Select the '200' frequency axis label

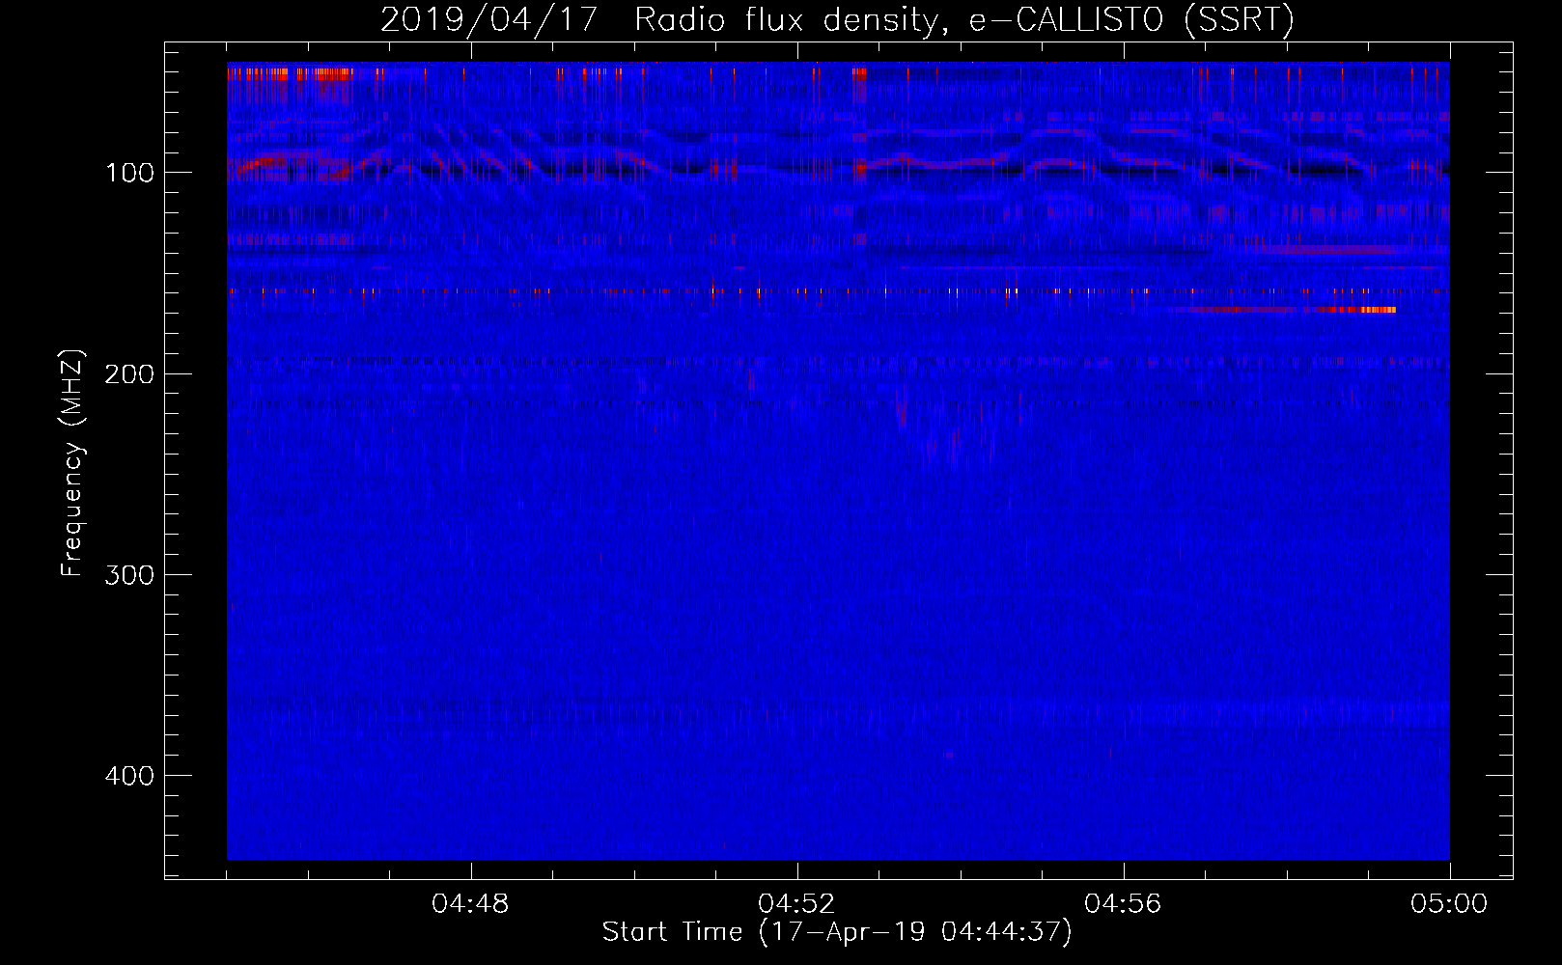tap(129, 374)
